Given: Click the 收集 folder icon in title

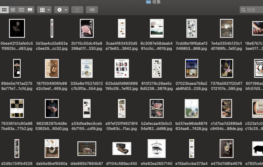Looking at the screenshot, I should click(148, 2).
